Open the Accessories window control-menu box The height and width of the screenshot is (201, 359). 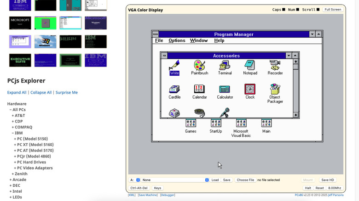tap(164, 56)
